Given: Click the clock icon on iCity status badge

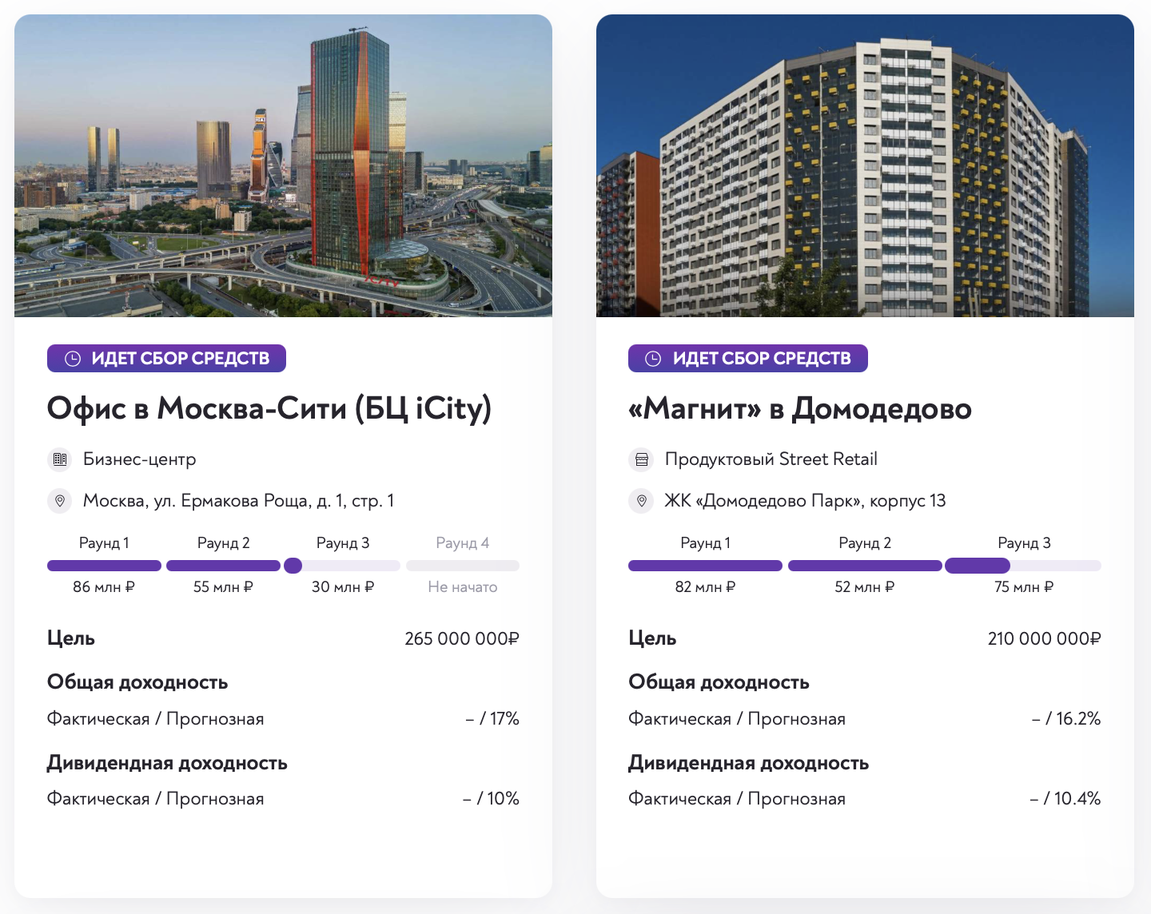Looking at the screenshot, I should coord(73,359).
